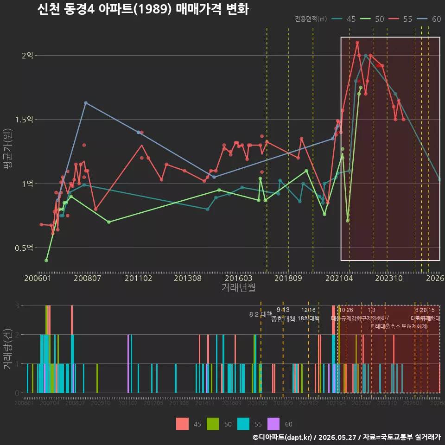Toggle the 55㎡ red line legend entry
This screenshot has width=445, height=445.
coord(400,19)
